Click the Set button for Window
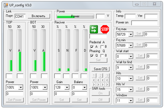Viewport: 164px width, 109px height. (140, 100)
